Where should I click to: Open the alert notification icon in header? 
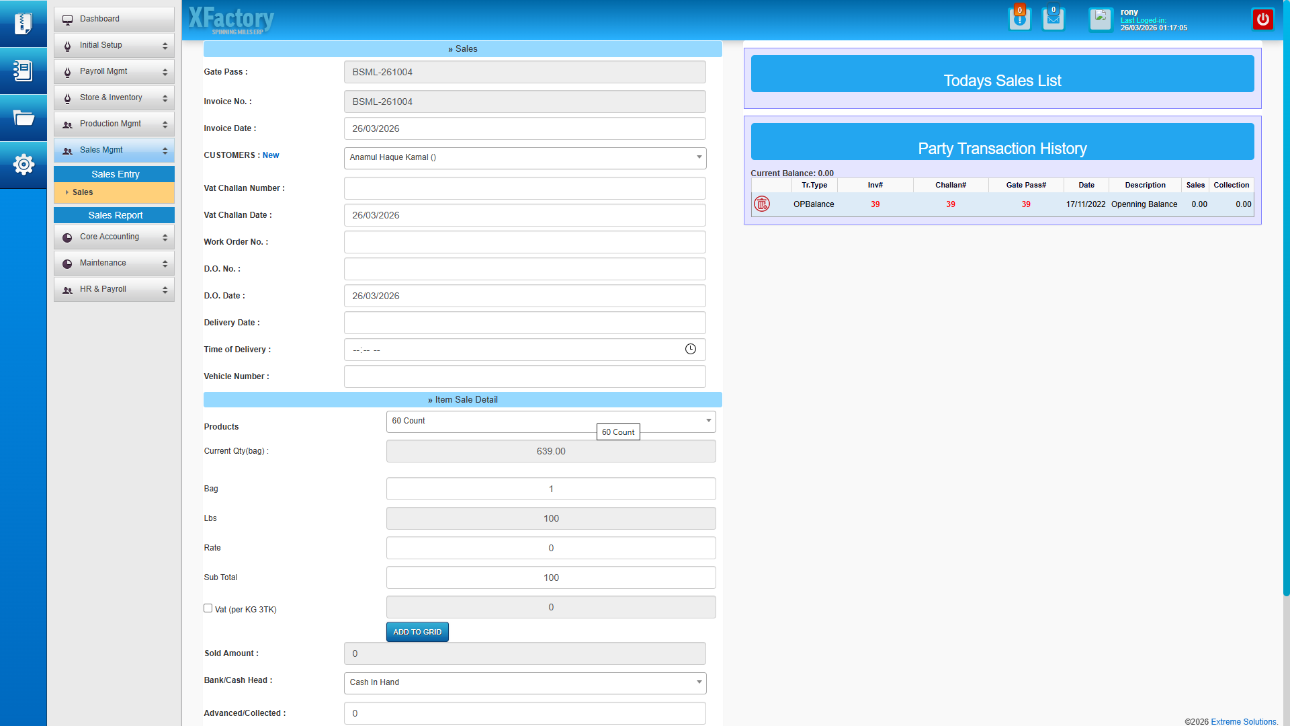pos(1019,19)
